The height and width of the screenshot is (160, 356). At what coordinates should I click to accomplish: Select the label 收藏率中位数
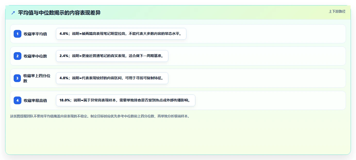pyautogui.click(x=35, y=56)
